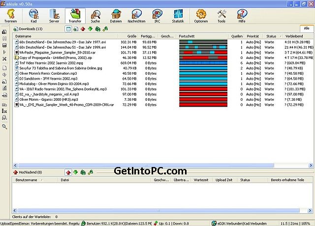Viewport: 315px width, 226px height.
Task: Click the pause icon in left sidebar
Action: tap(4, 38)
